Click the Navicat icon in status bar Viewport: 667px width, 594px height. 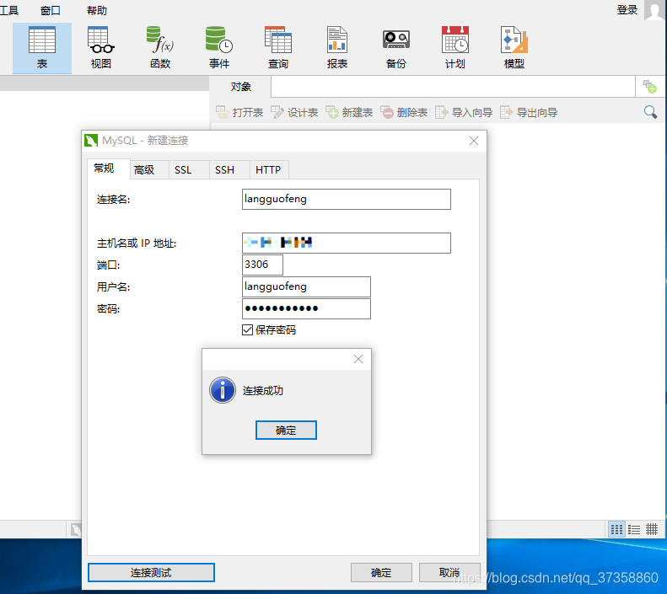(76, 530)
